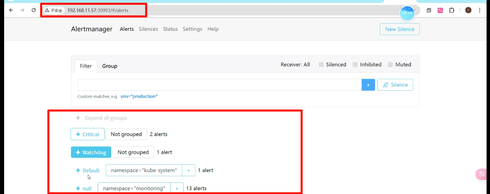The image size is (490, 194).
Task: Click the pink translate extension icon
Action: (440, 10)
